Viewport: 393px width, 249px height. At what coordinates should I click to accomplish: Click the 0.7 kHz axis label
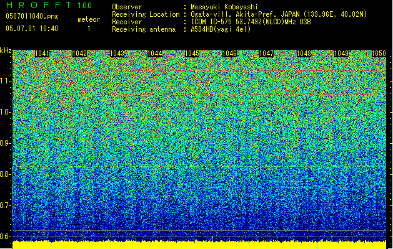pyautogui.click(x=6, y=205)
